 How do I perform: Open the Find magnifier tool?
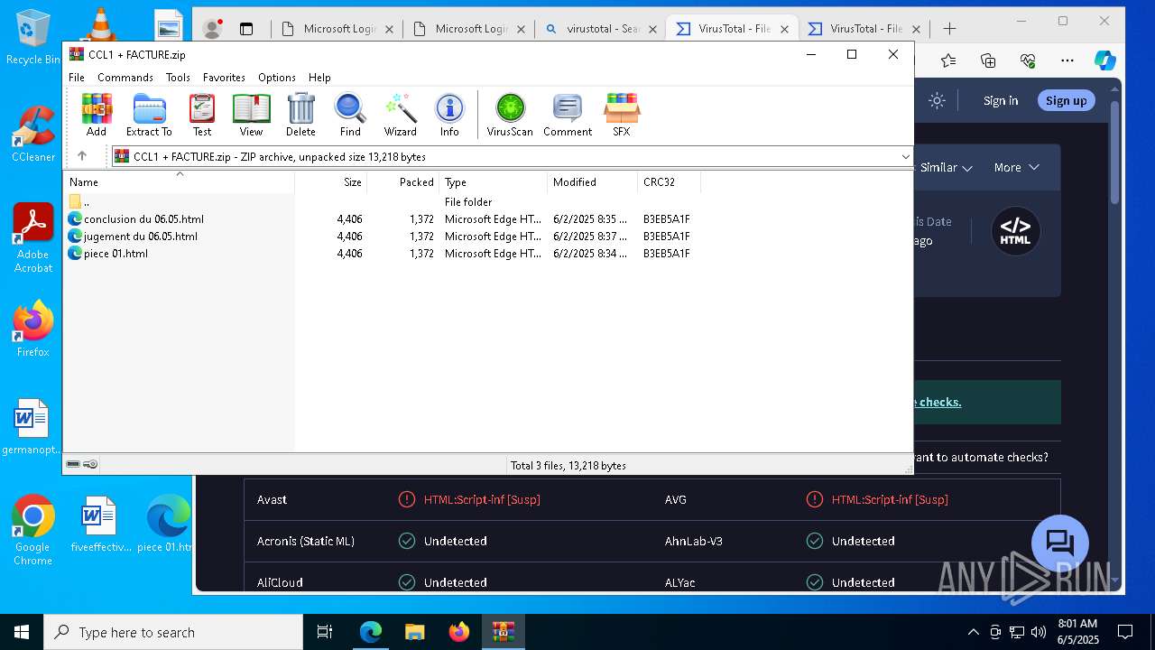350,115
